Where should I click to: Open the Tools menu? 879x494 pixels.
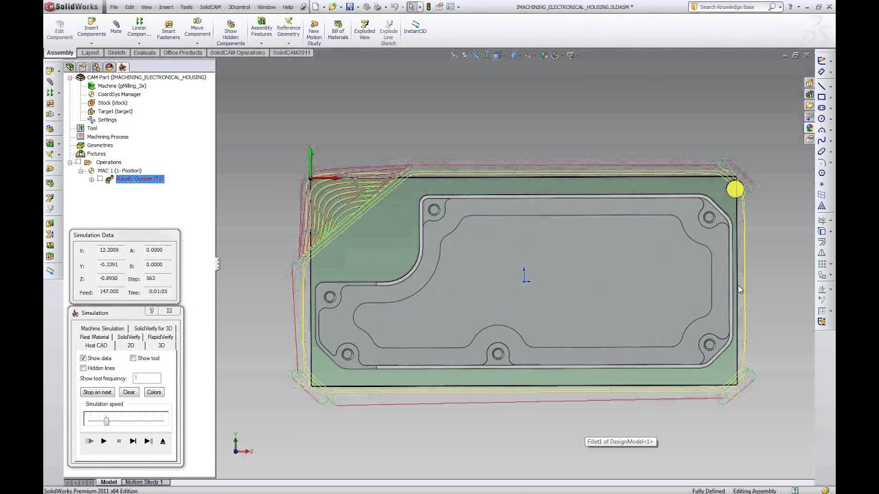[186, 7]
